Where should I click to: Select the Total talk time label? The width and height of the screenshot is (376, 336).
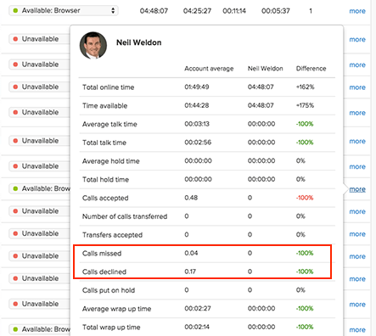104,143
